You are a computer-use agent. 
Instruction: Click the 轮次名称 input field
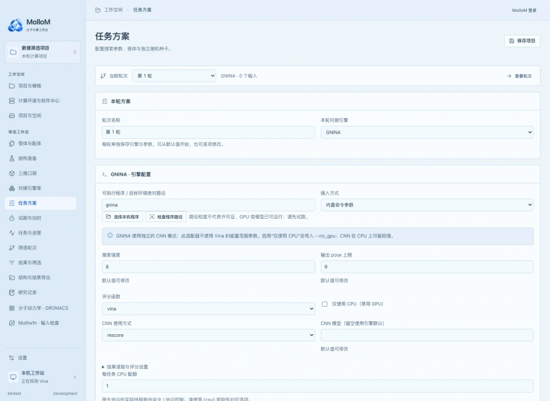point(208,132)
